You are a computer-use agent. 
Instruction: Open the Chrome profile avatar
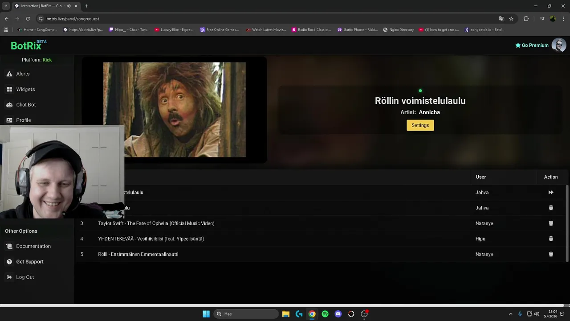click(553, 19)
